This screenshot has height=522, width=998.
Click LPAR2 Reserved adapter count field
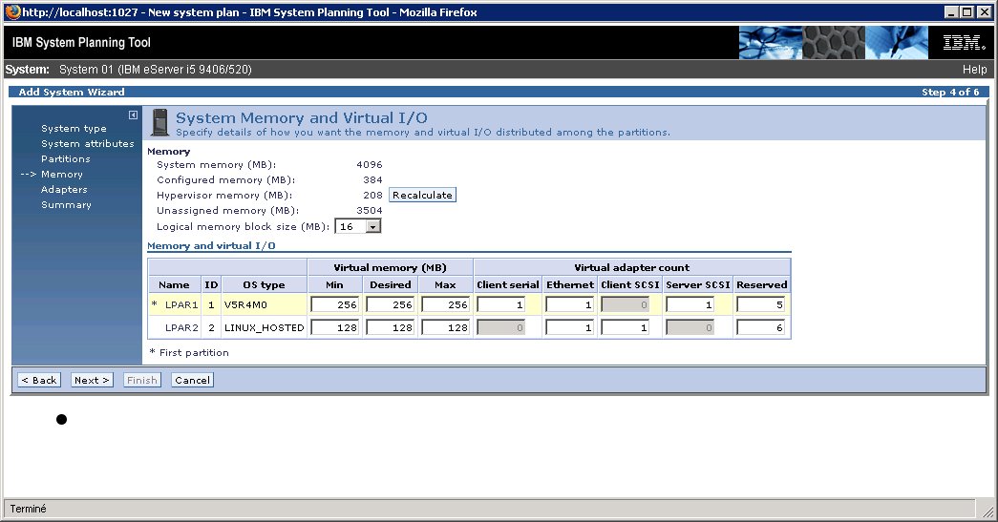click(760, 328)
